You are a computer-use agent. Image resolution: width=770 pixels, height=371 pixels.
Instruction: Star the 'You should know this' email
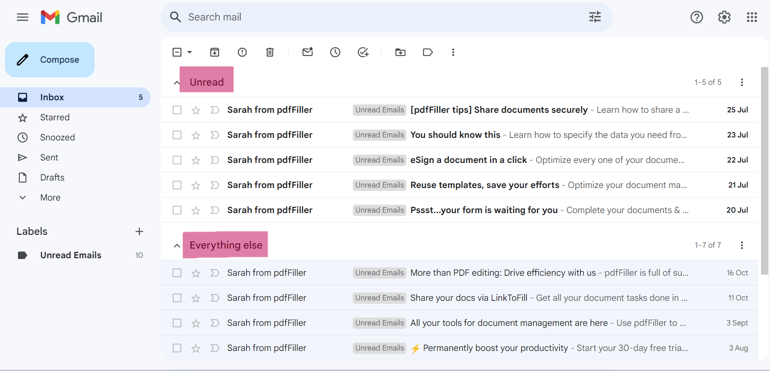pos(196,135)
